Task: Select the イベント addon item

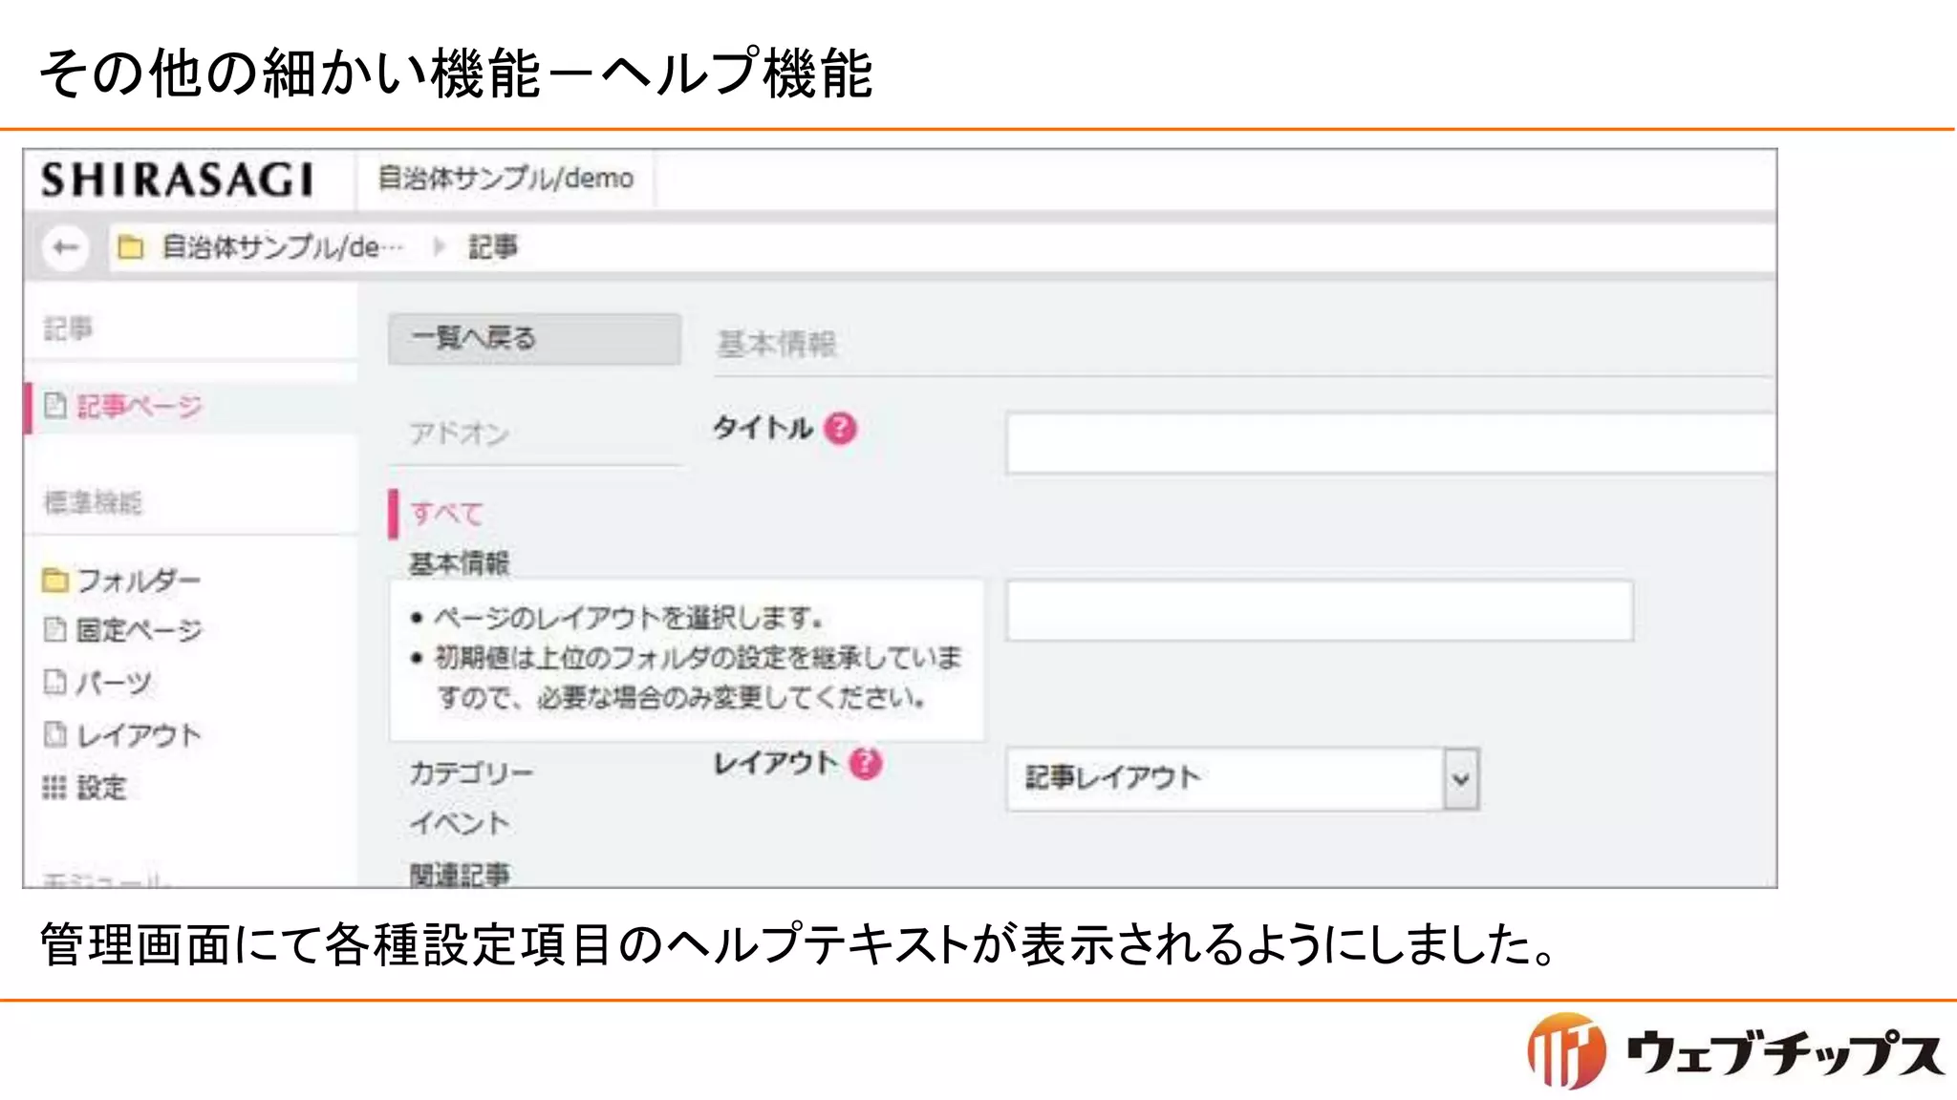Action: (460, 823)
